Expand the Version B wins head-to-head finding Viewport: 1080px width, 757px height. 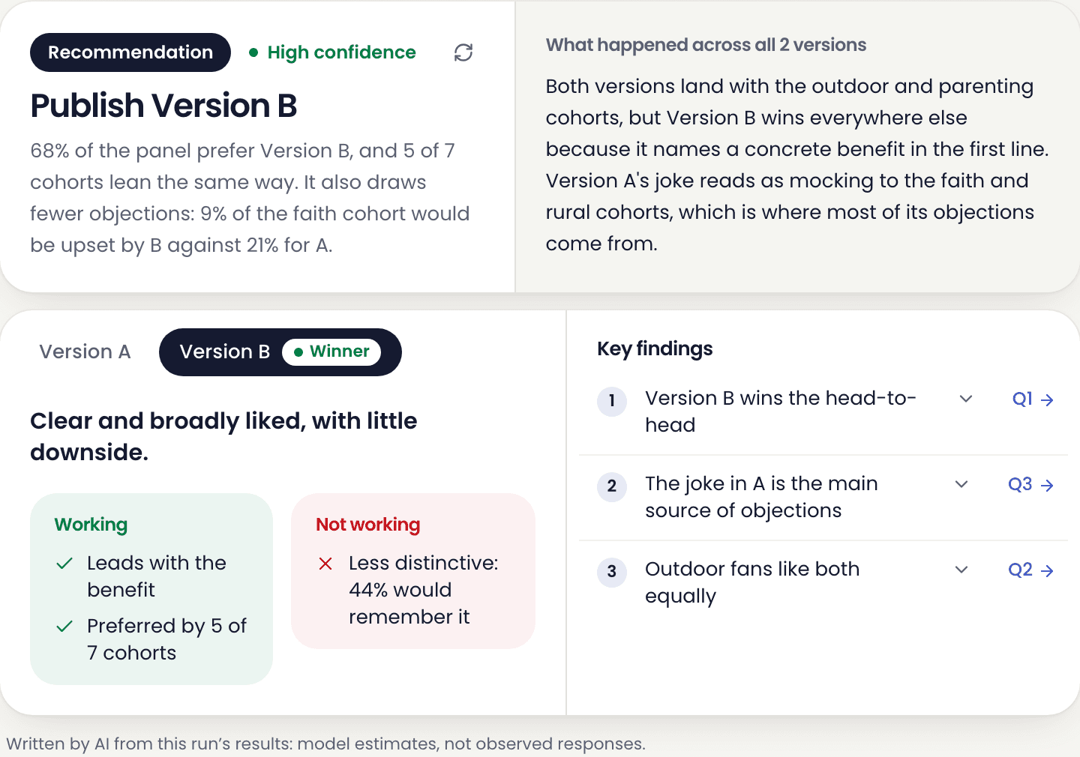click(x=966, y=399)
